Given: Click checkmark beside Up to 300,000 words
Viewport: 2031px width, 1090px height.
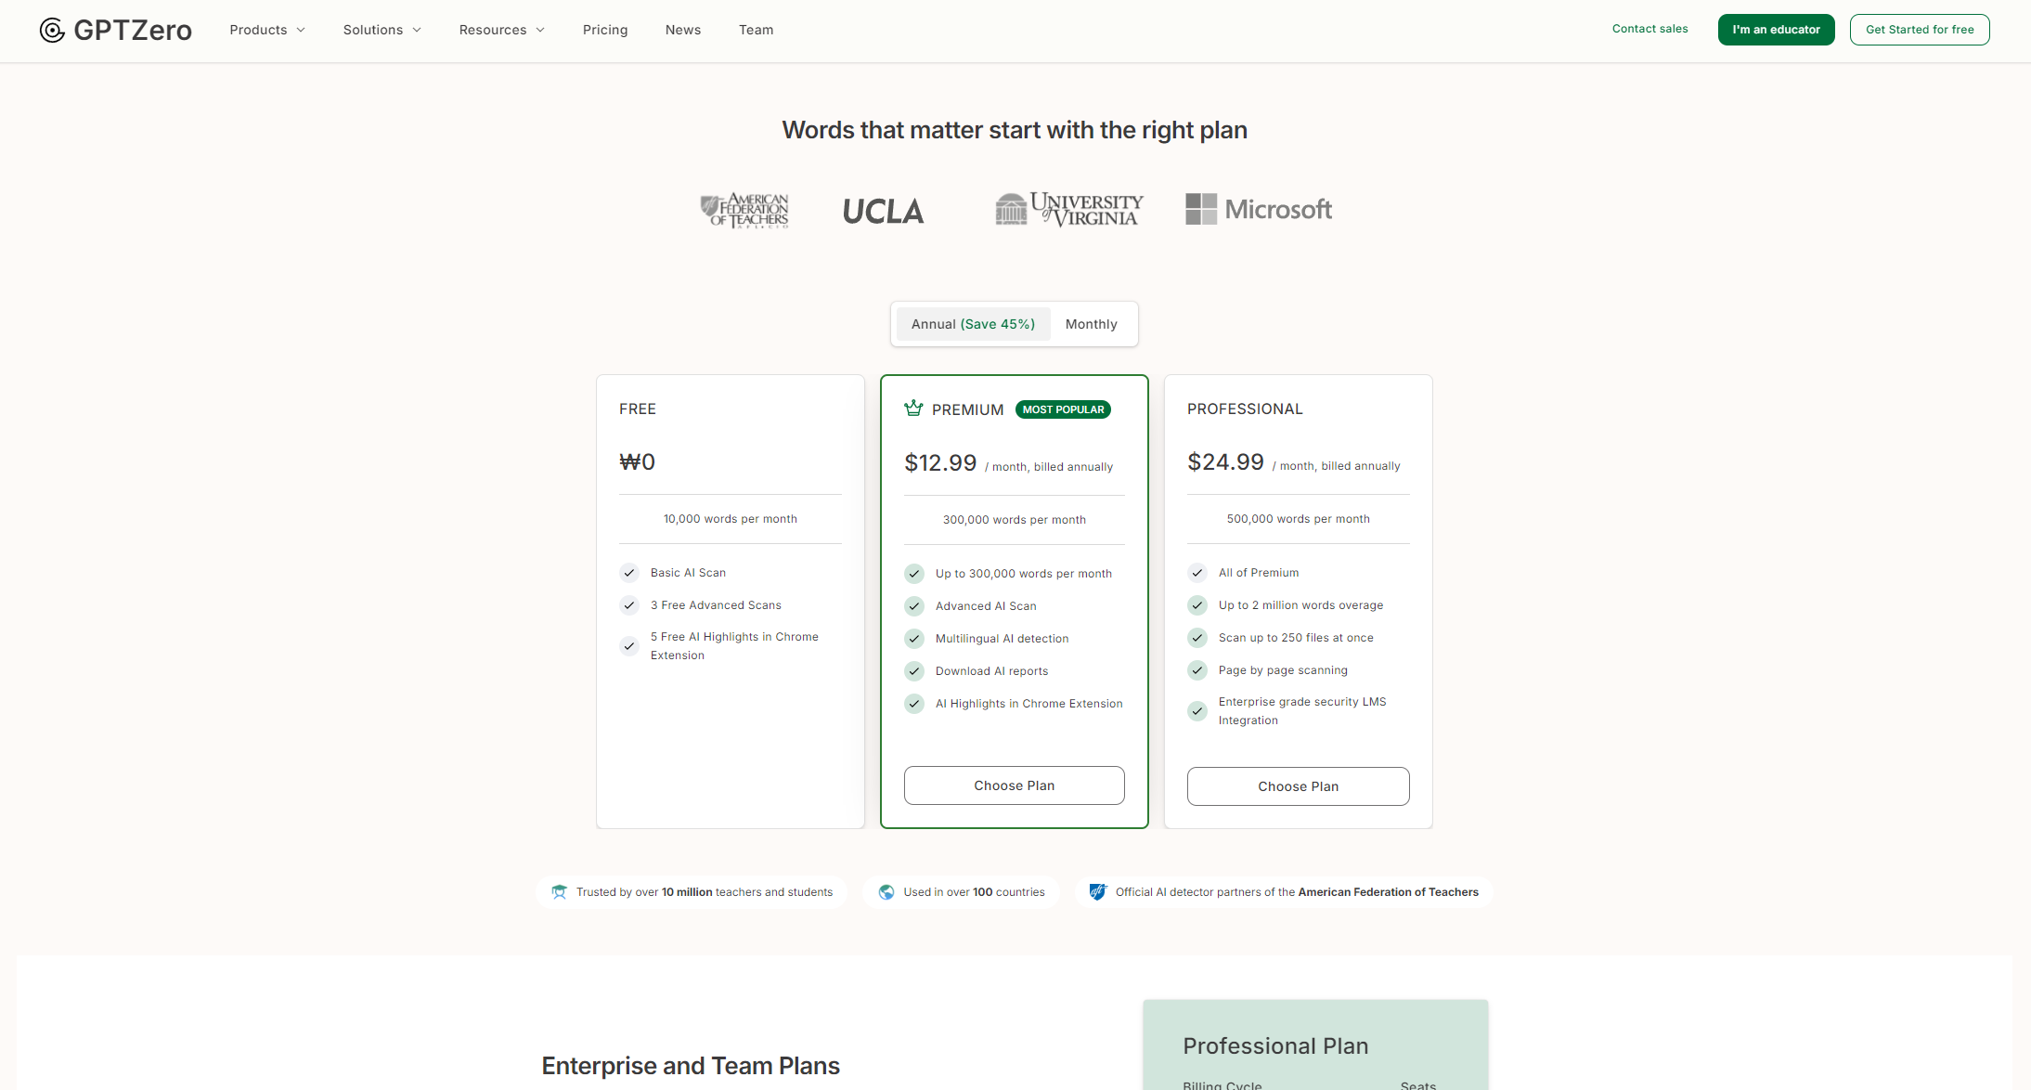Looking at the screenshot, I should [914, 574].
